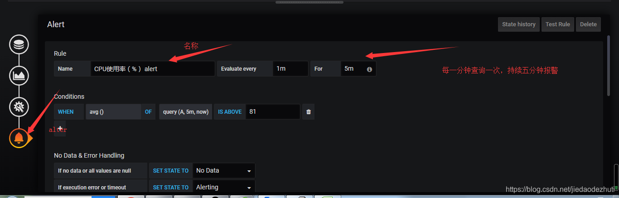This screenshot has height=198, width=619.
Task: Click the 'Evaluate every' label
Action: pos(245,69)
